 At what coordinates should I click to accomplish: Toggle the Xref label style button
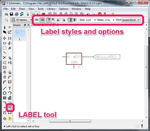click(42, 20)
